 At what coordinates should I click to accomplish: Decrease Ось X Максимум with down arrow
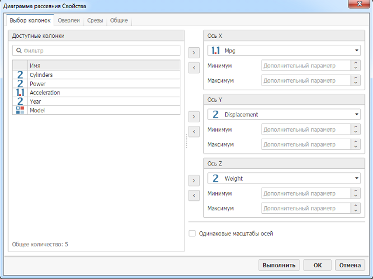(x=355, y=83)
